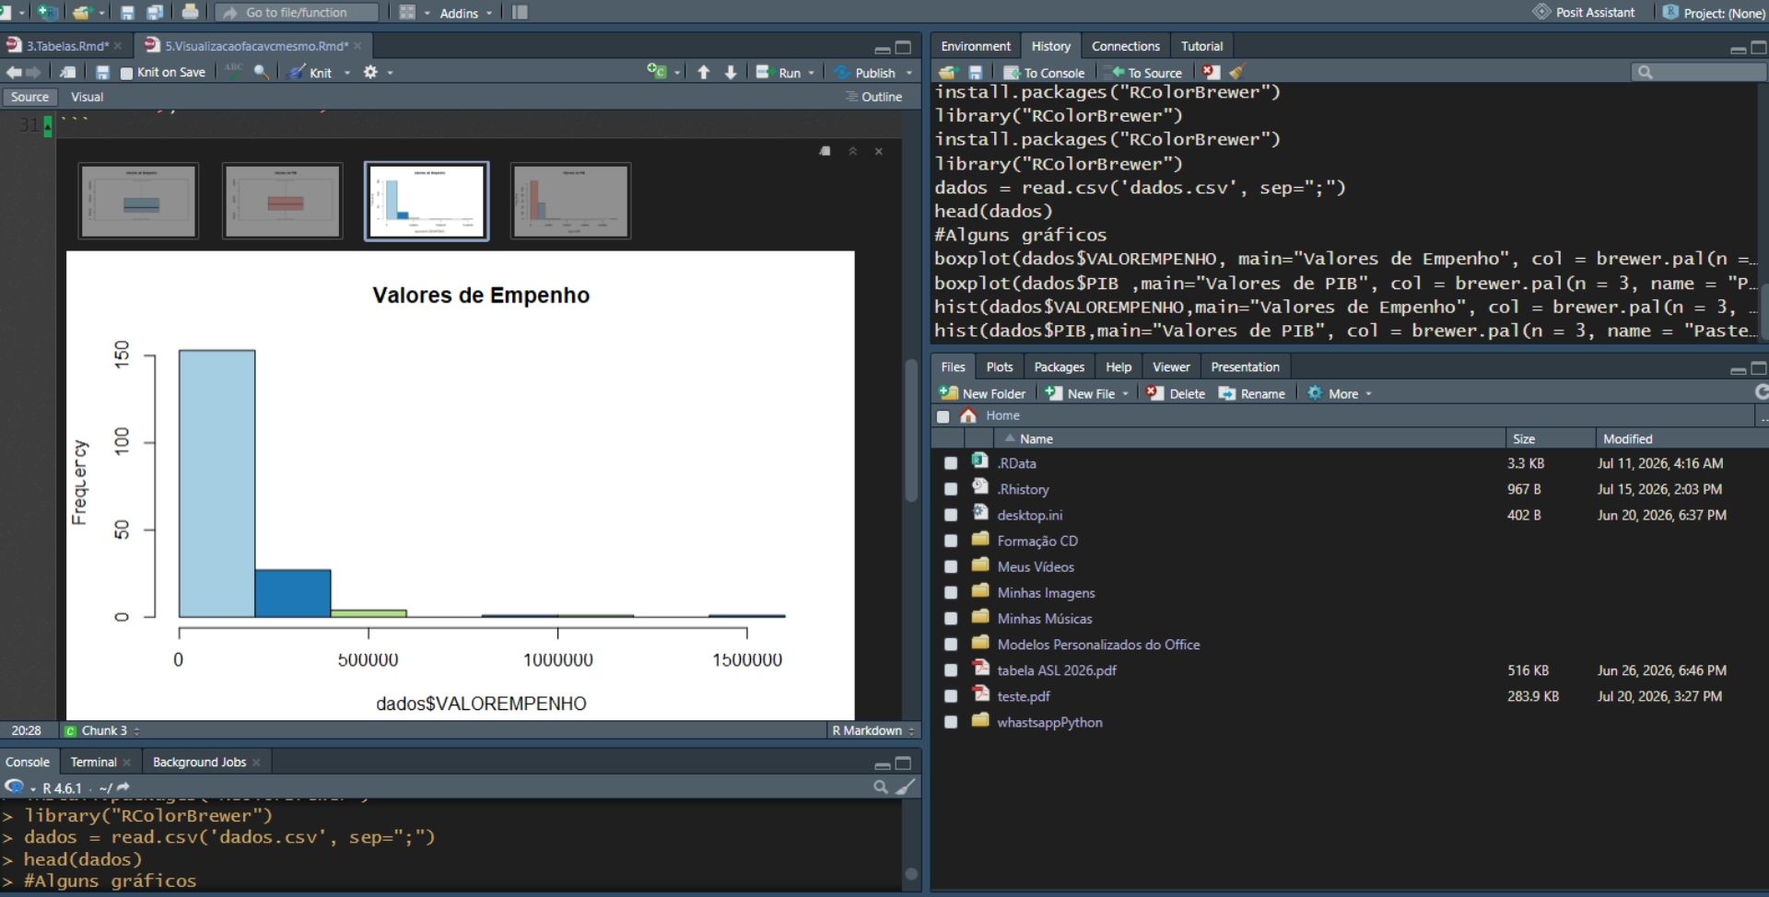
Task: Open the Packages tab
Action: click(1059, 367)
